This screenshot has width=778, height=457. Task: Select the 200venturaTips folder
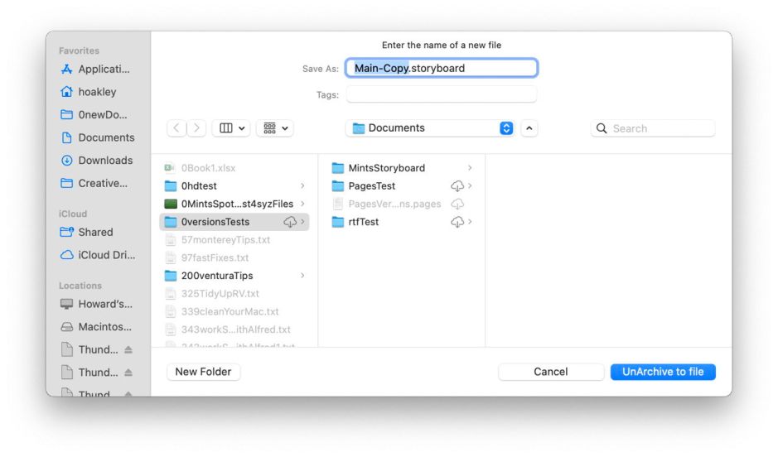(216, 276)
